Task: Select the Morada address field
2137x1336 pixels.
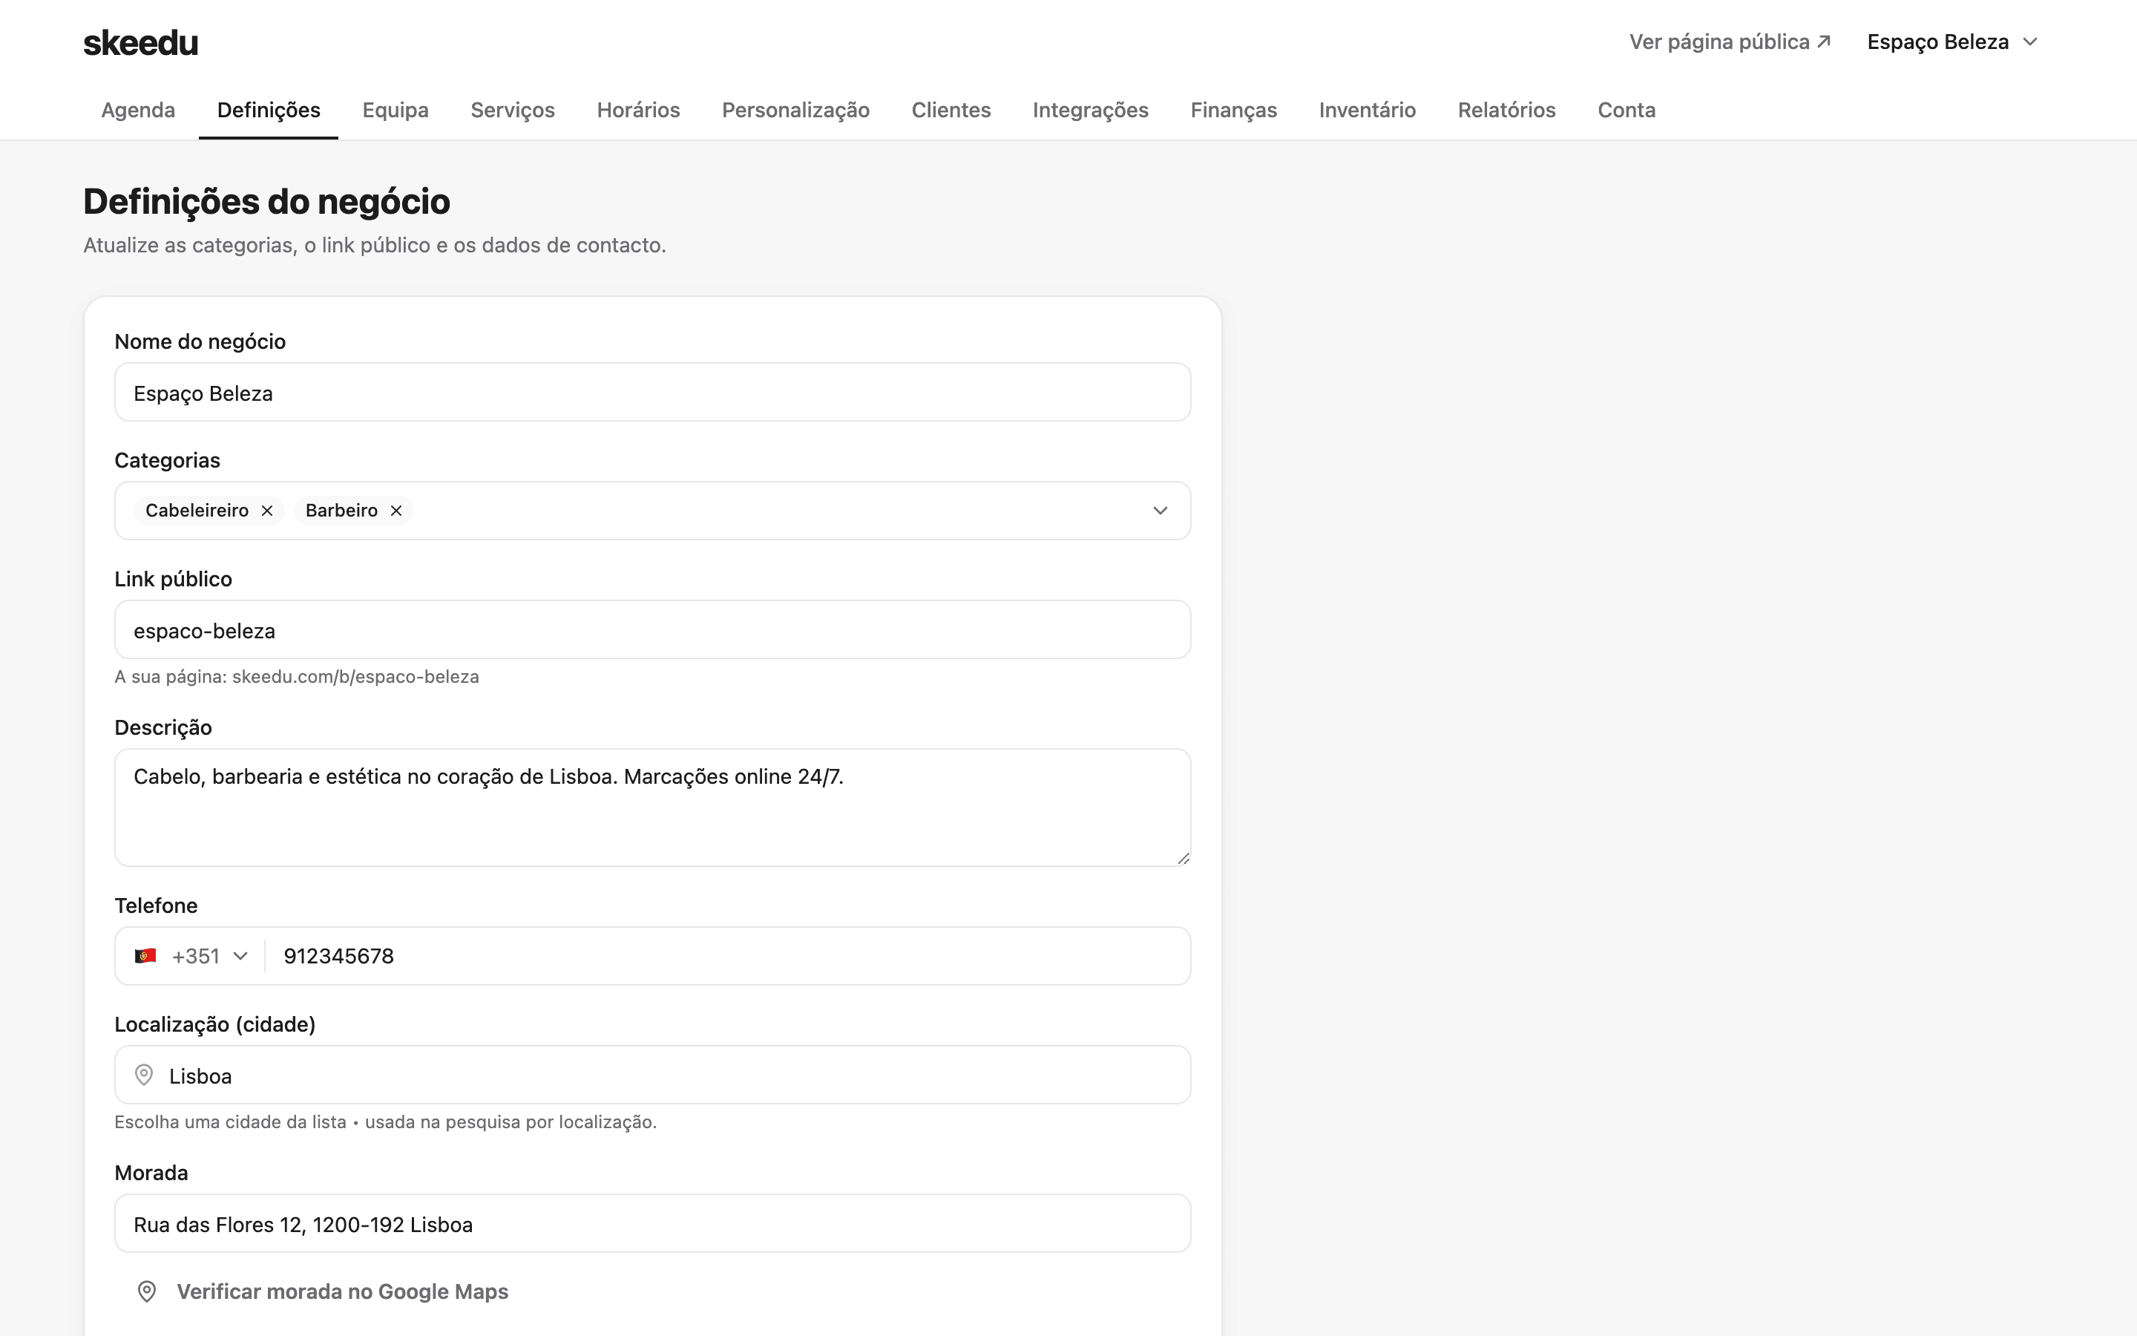Action: [x=652, y=1224]
